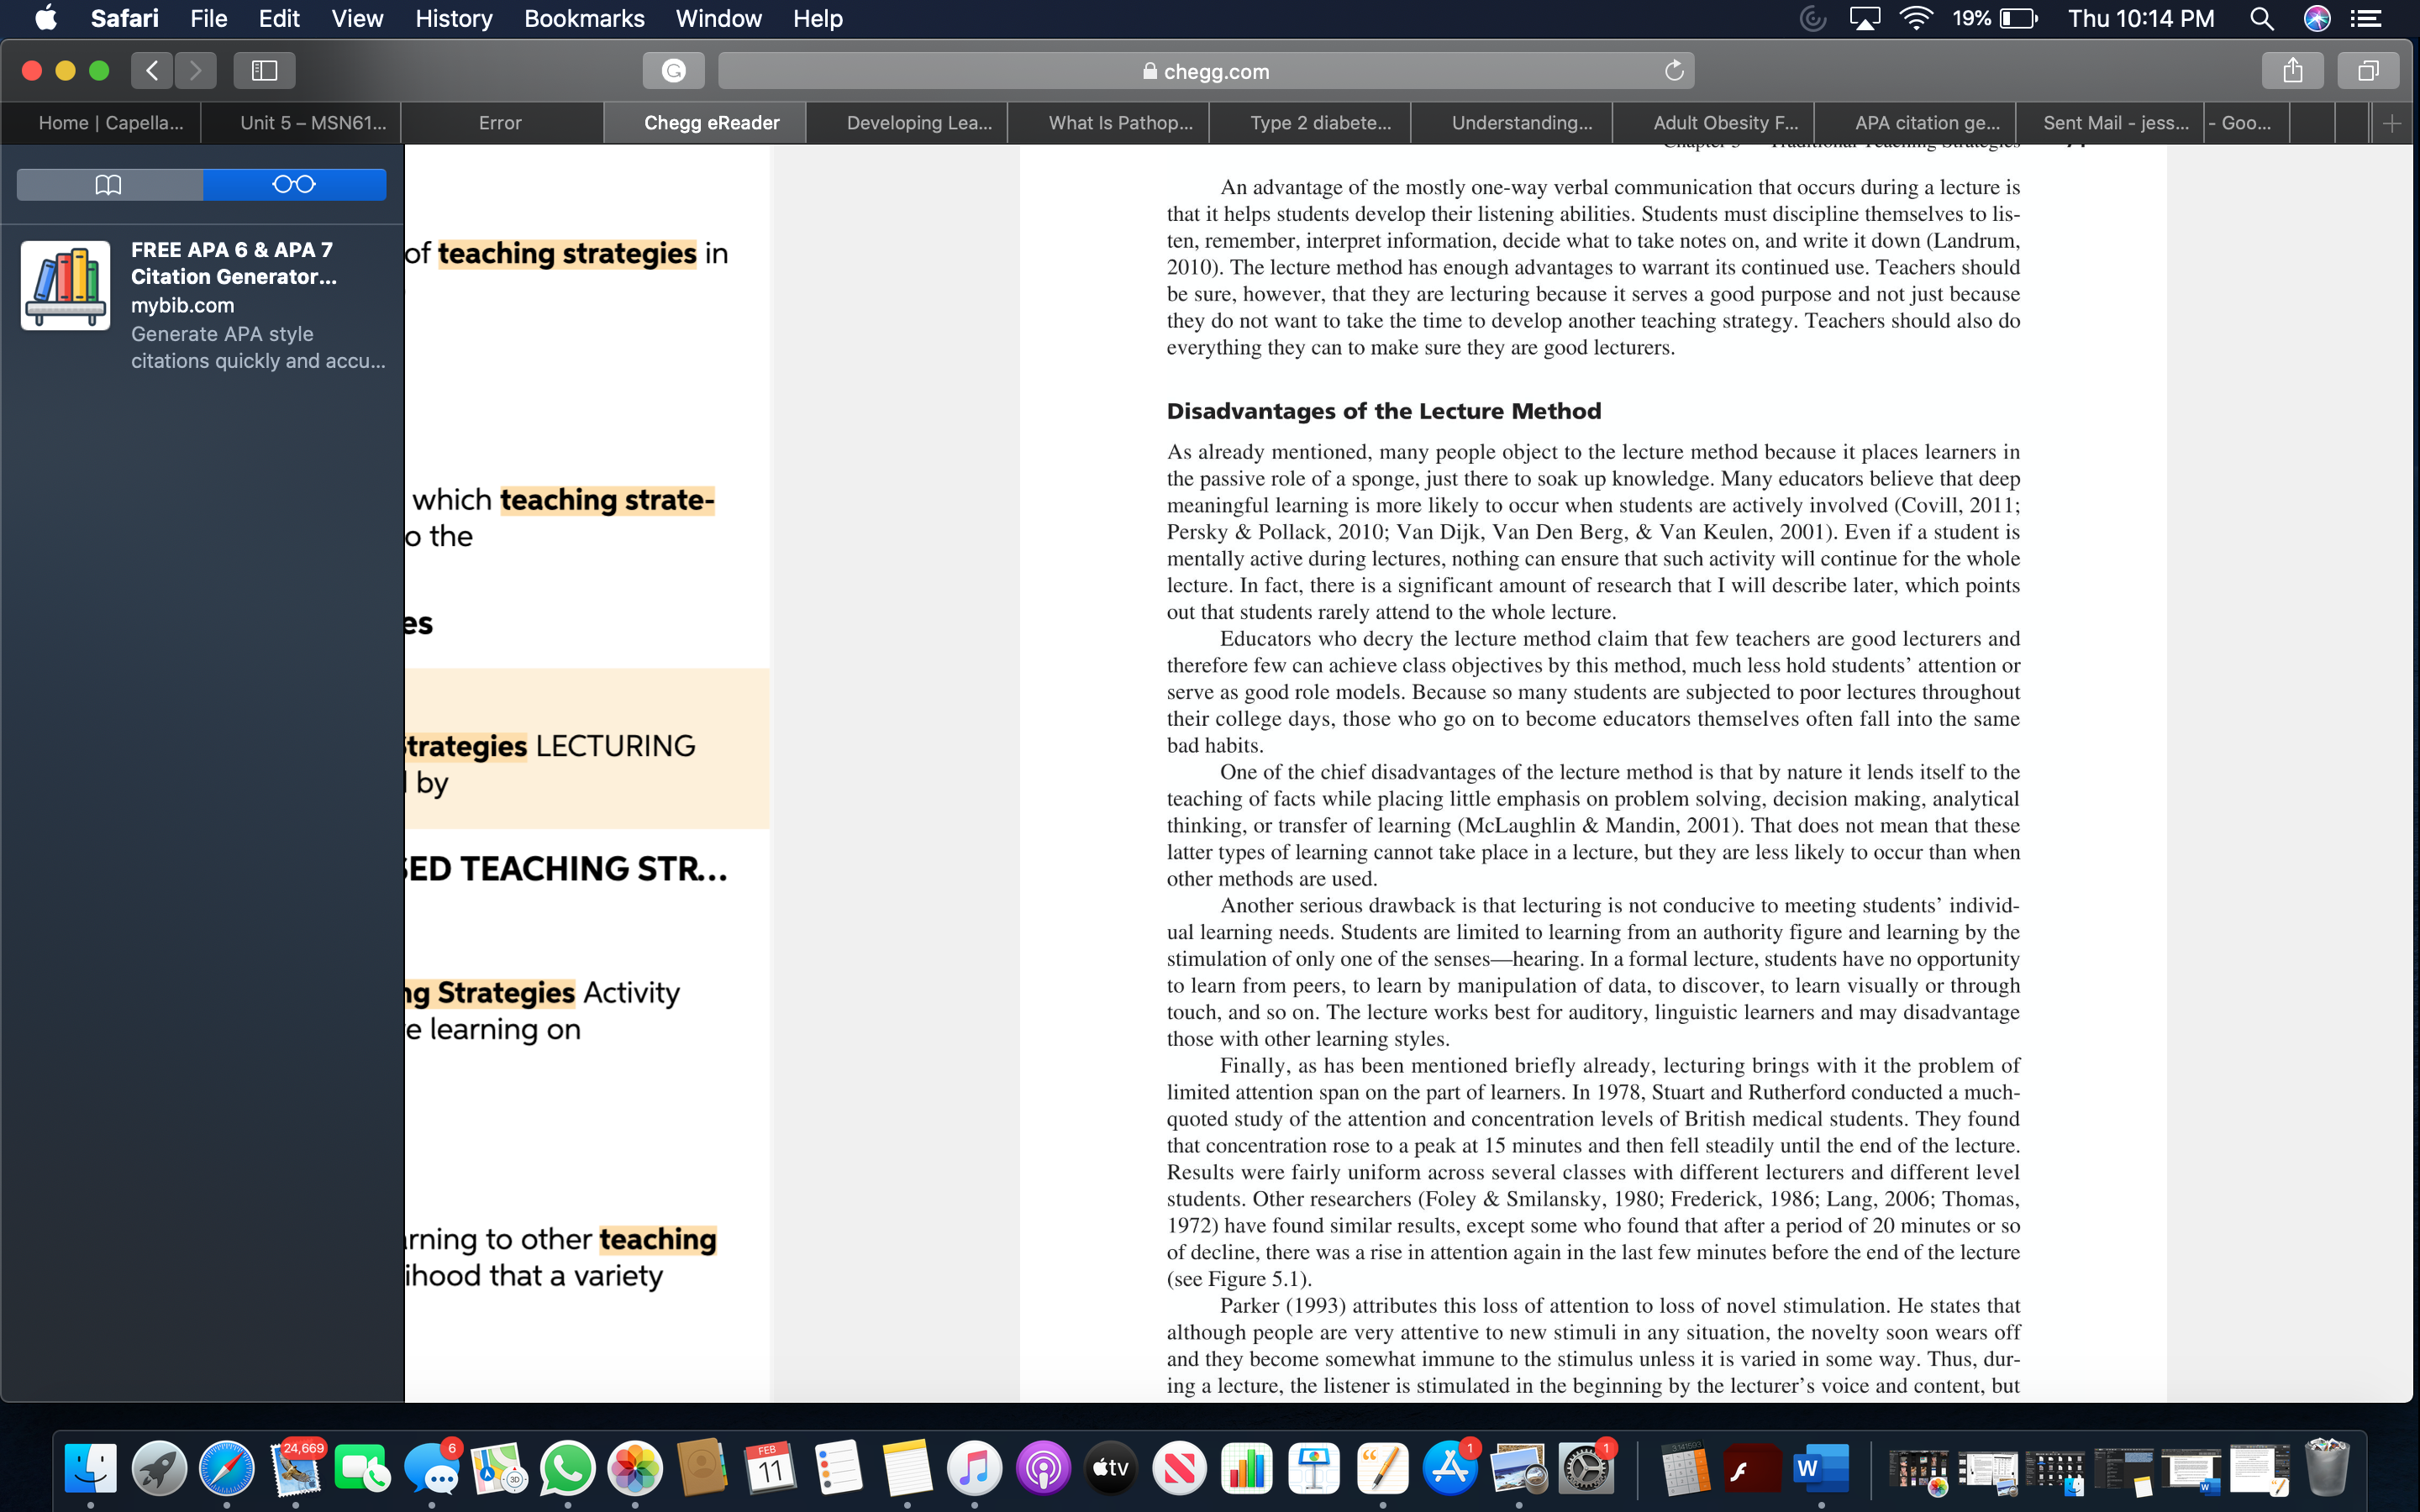Select Reading List glasses icon
This screenshot has height=1512, width=2420.
click(x=294, y=184)
